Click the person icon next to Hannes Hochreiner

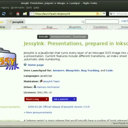[35, 87]
